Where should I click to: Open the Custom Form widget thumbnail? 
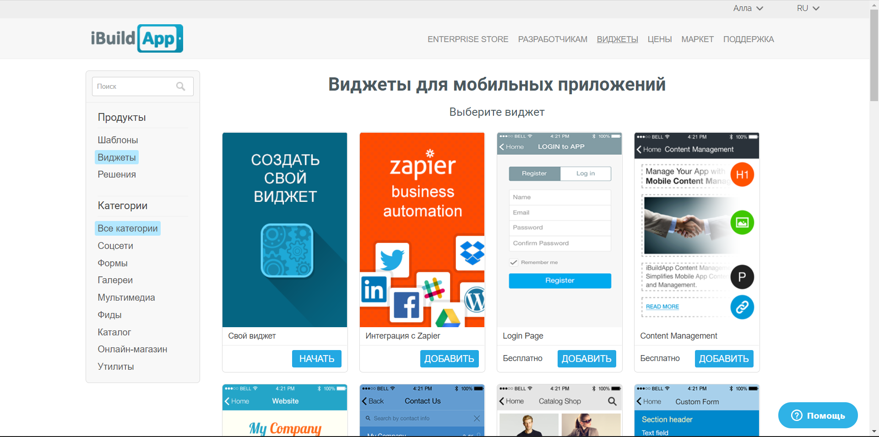(x=697, y=410)
